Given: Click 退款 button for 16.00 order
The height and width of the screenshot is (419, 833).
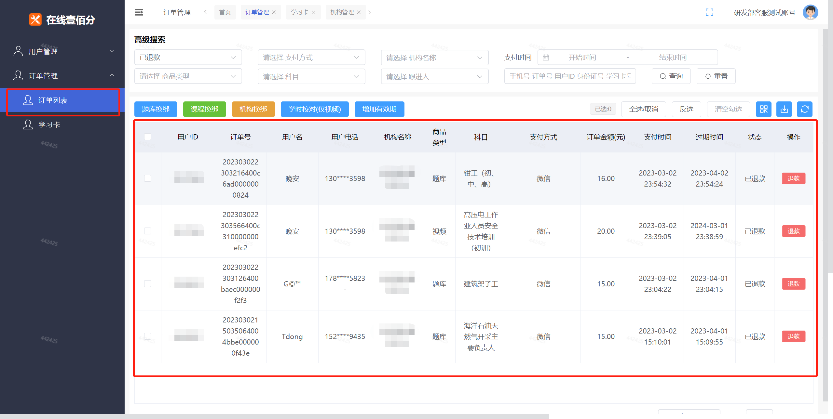Looking at the screenshot, I should (x=794, y=178).
